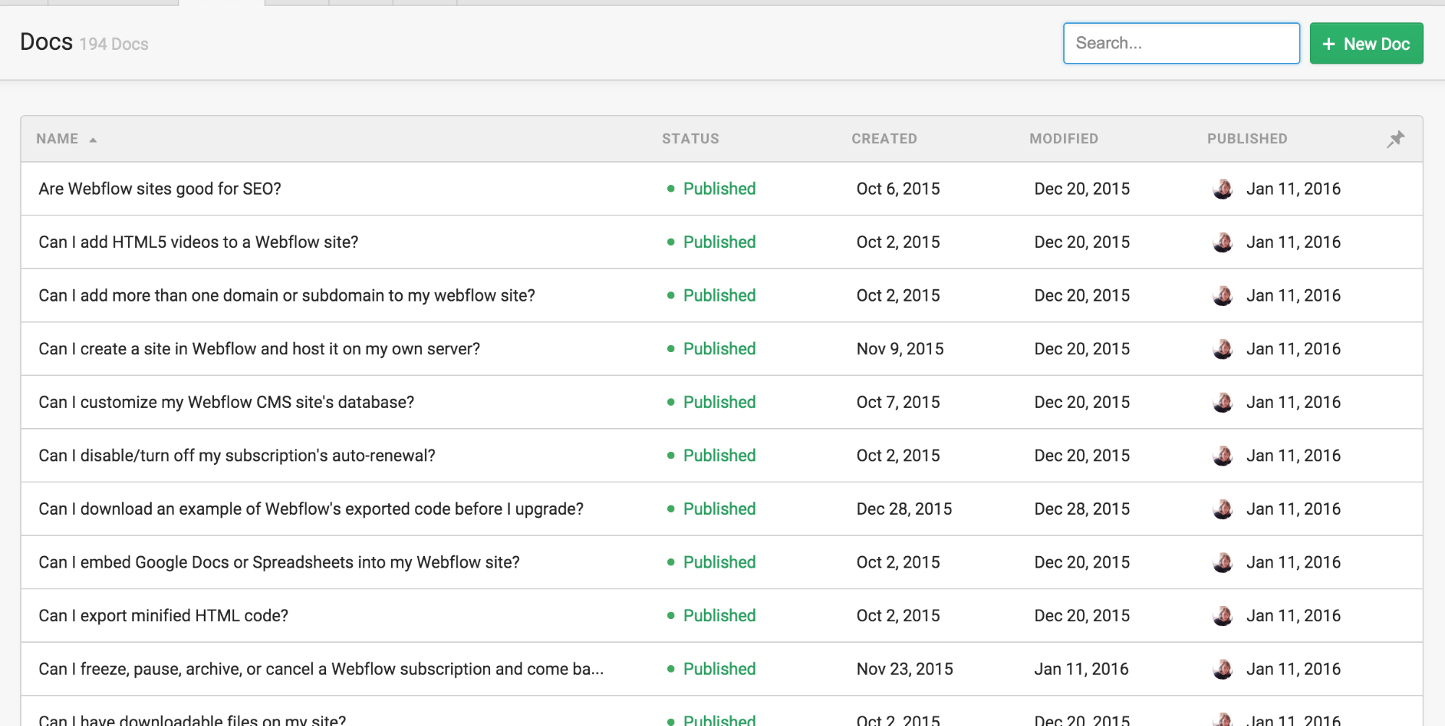Click created date 'Oct 7, 2015'
The image size is (1445, 726).
coord(898,402)
